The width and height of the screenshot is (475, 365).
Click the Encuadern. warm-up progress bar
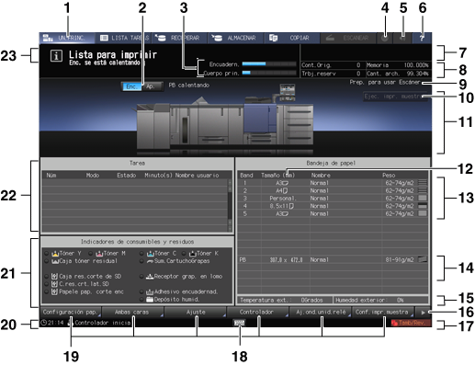[269, 64]
